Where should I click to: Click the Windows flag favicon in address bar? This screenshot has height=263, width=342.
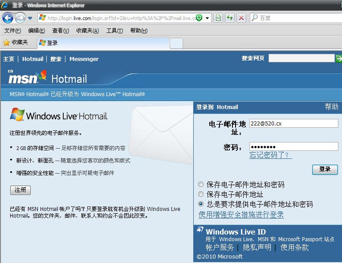[x=42, y=18]
